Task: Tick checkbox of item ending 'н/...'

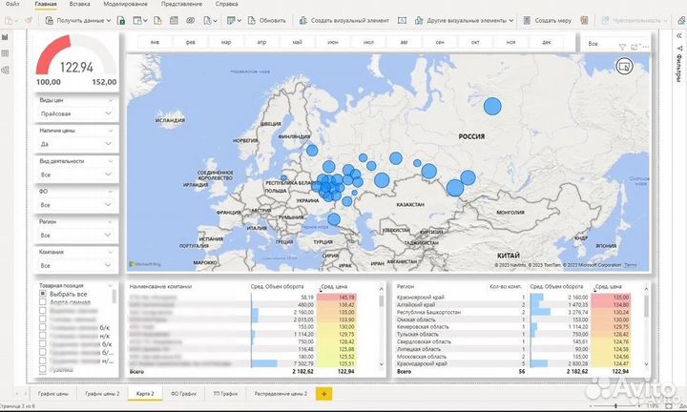Action: (x=43, y=360)
